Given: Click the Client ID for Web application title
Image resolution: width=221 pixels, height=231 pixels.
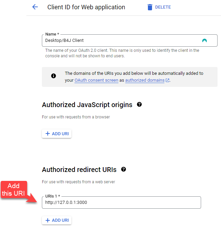Looking at the screenshot, I should (86, 7).
